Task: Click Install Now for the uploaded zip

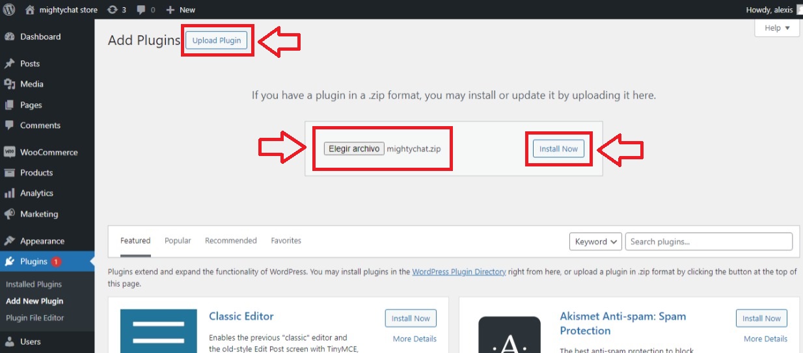Action: click(x=558, y=149)
